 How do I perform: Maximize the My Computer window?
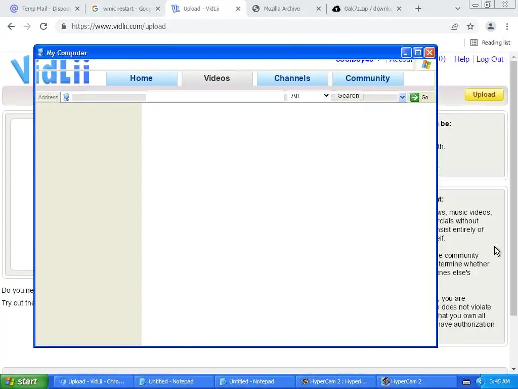click(418, 52)
